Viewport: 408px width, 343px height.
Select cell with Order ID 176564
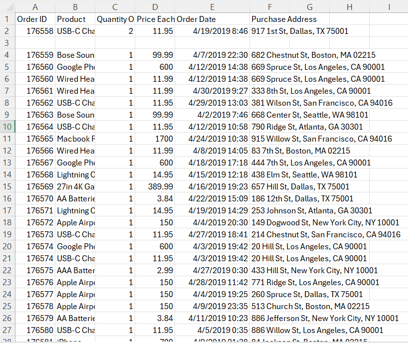coord(35,127)
